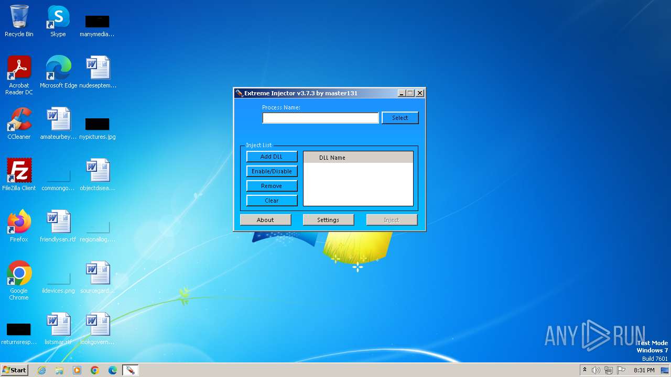Click the Remove button in Inject List
Image resolution: width=671 pixels, height=377 pixels.
pos(272,186)
